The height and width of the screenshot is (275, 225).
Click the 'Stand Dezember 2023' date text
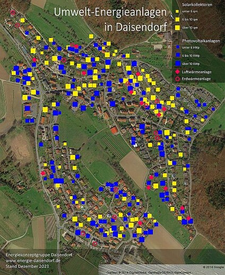27,266
